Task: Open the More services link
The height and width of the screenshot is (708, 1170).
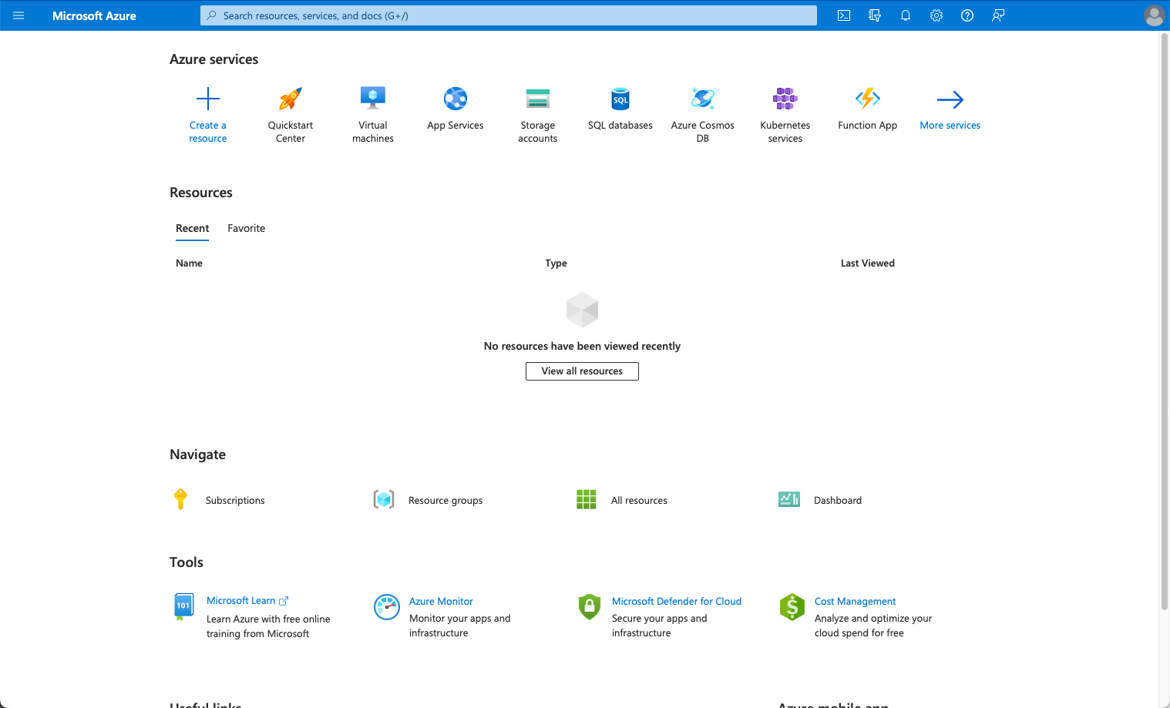Action: 950,125
